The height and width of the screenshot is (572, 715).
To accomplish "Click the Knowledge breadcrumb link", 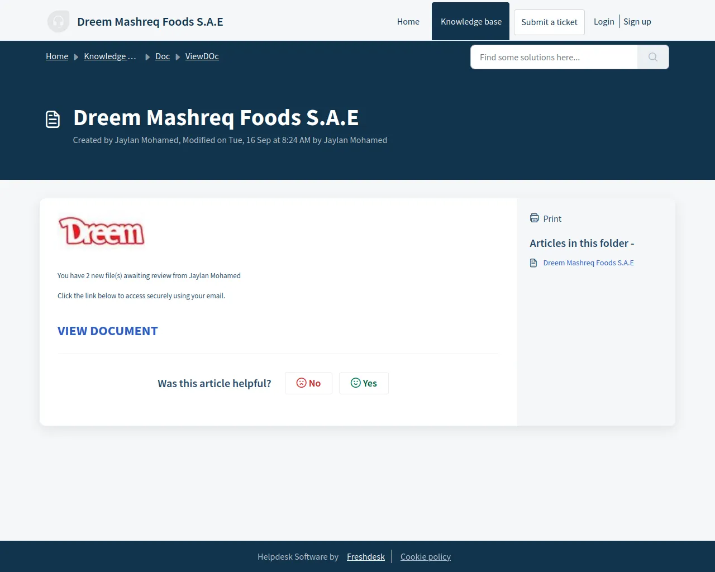I will (110, 56).
